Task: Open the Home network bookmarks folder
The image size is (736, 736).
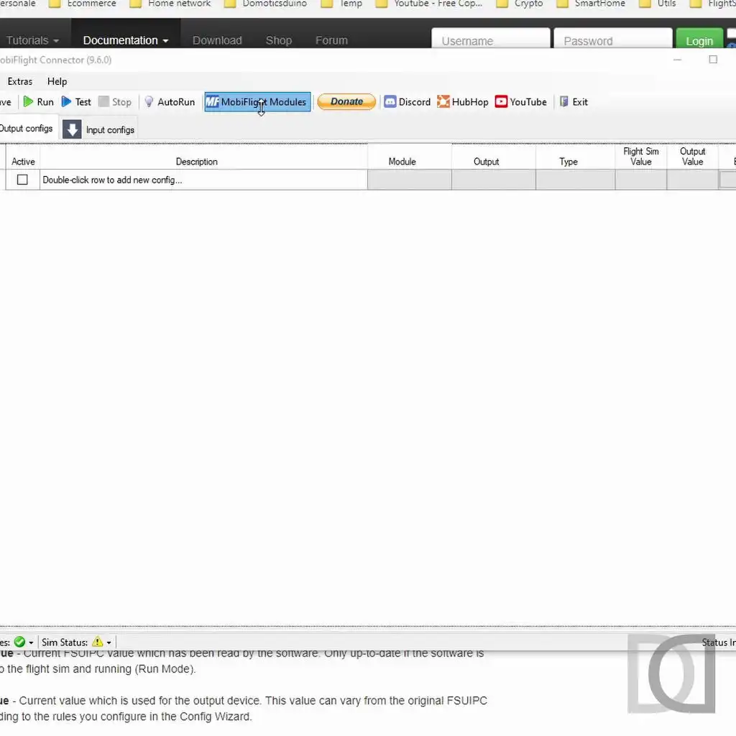Action: click(171, 4)
